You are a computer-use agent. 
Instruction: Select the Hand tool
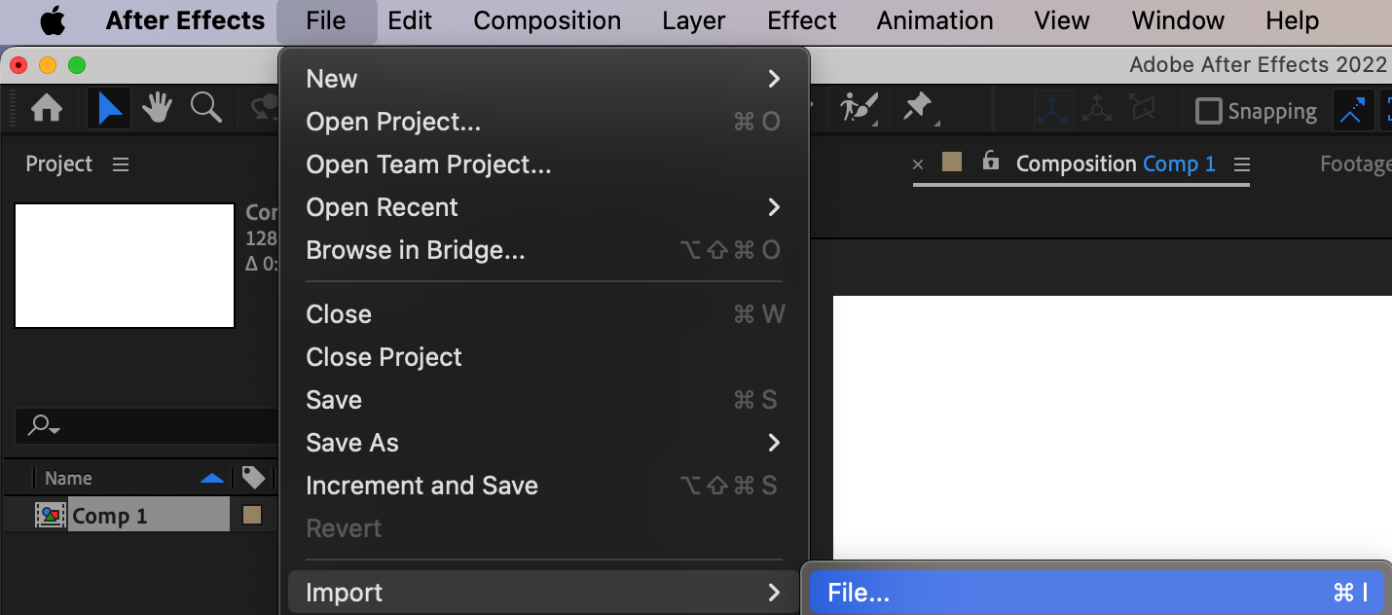click(157, 109)
